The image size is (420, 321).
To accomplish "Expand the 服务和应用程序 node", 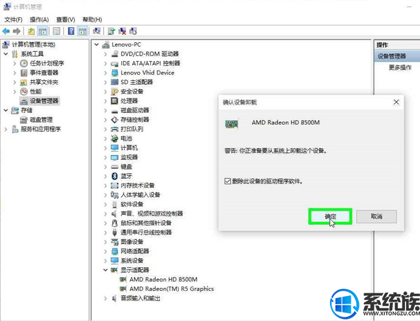I will point(6,129).
